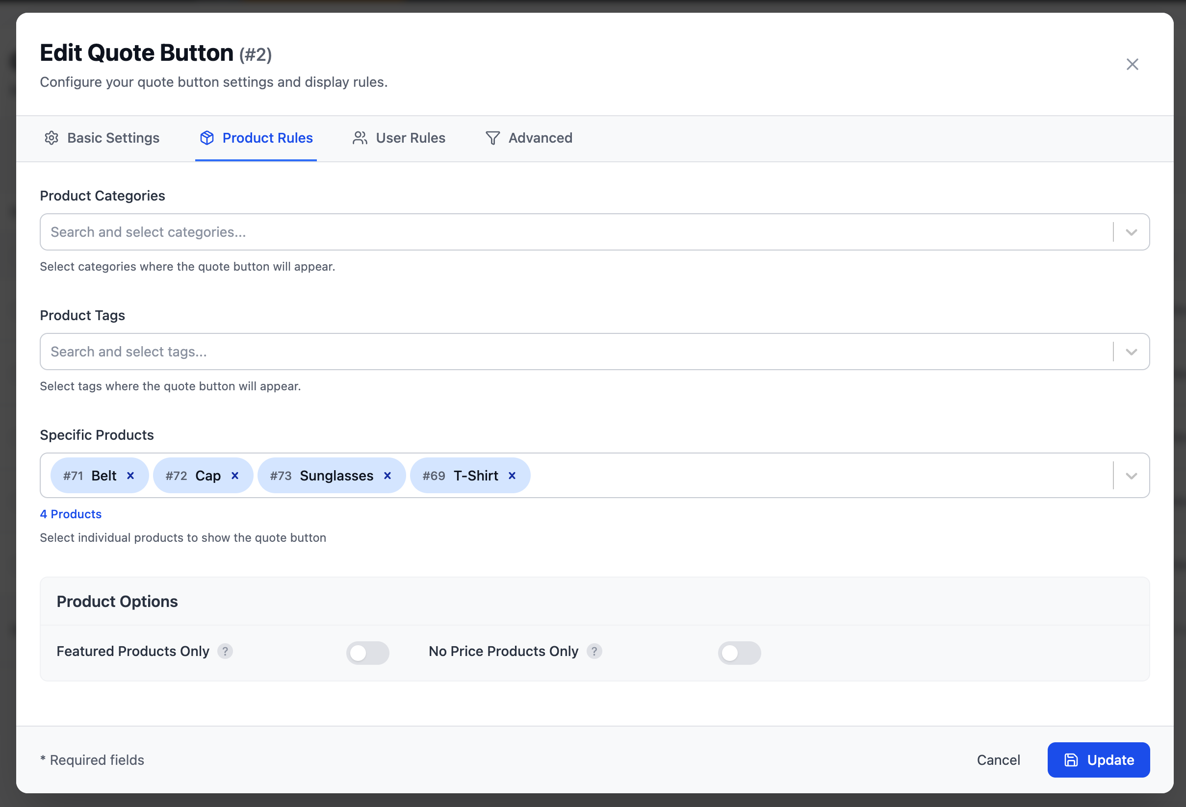Image resolution: width=1186 pixels, height=807 pixels.
Task: Click the funnel icon on Advanced tab
Action: 492,138
